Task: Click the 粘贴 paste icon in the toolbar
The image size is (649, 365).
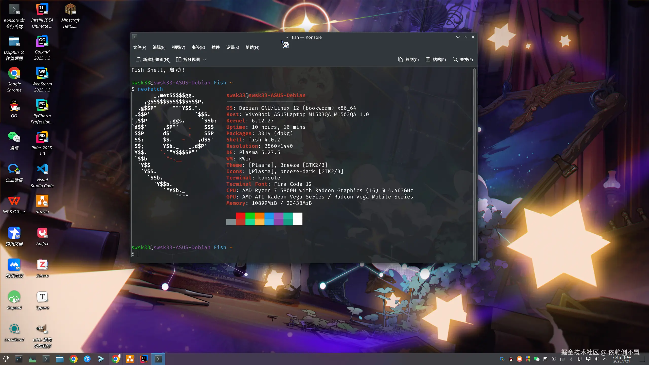Action: tap(428, 59)
